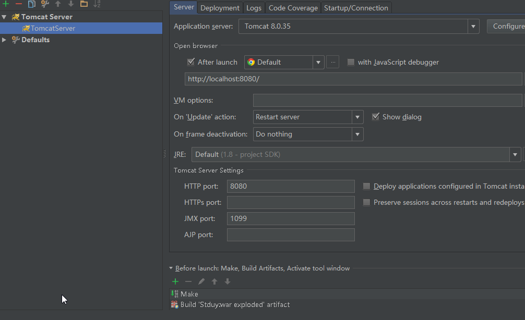Toggle Show dialog checkbox
The image size is (525, 320).
click(376, 117)
